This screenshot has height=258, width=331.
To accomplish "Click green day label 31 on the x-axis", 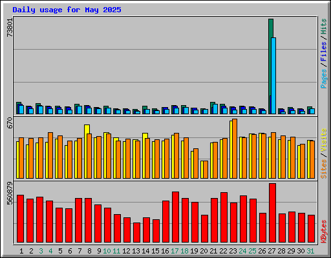I will [310, 251].
